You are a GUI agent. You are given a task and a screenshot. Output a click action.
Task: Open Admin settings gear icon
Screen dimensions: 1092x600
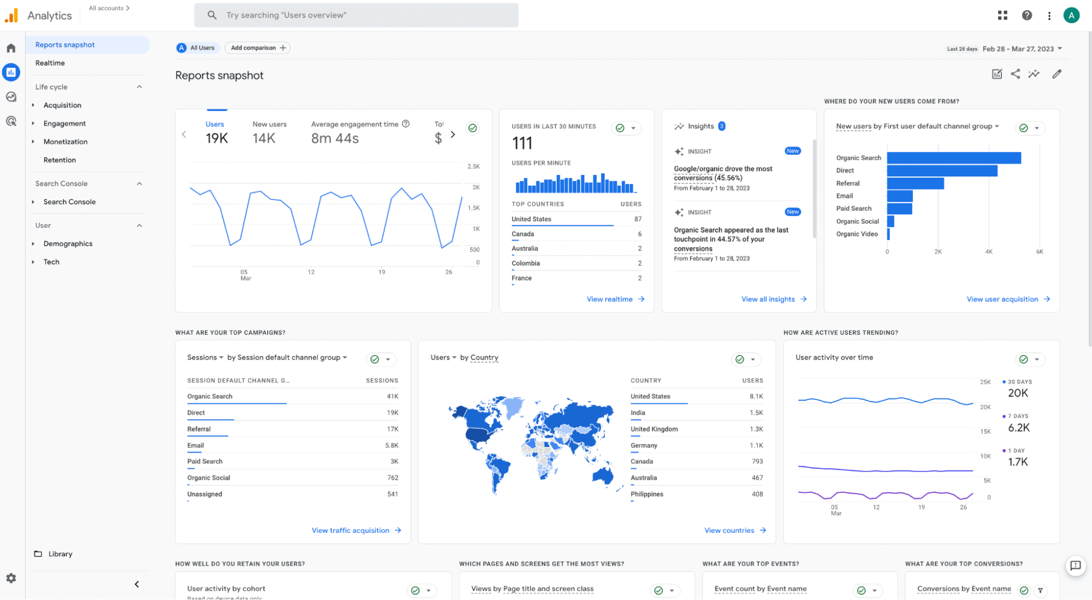[x=11, y=578]
